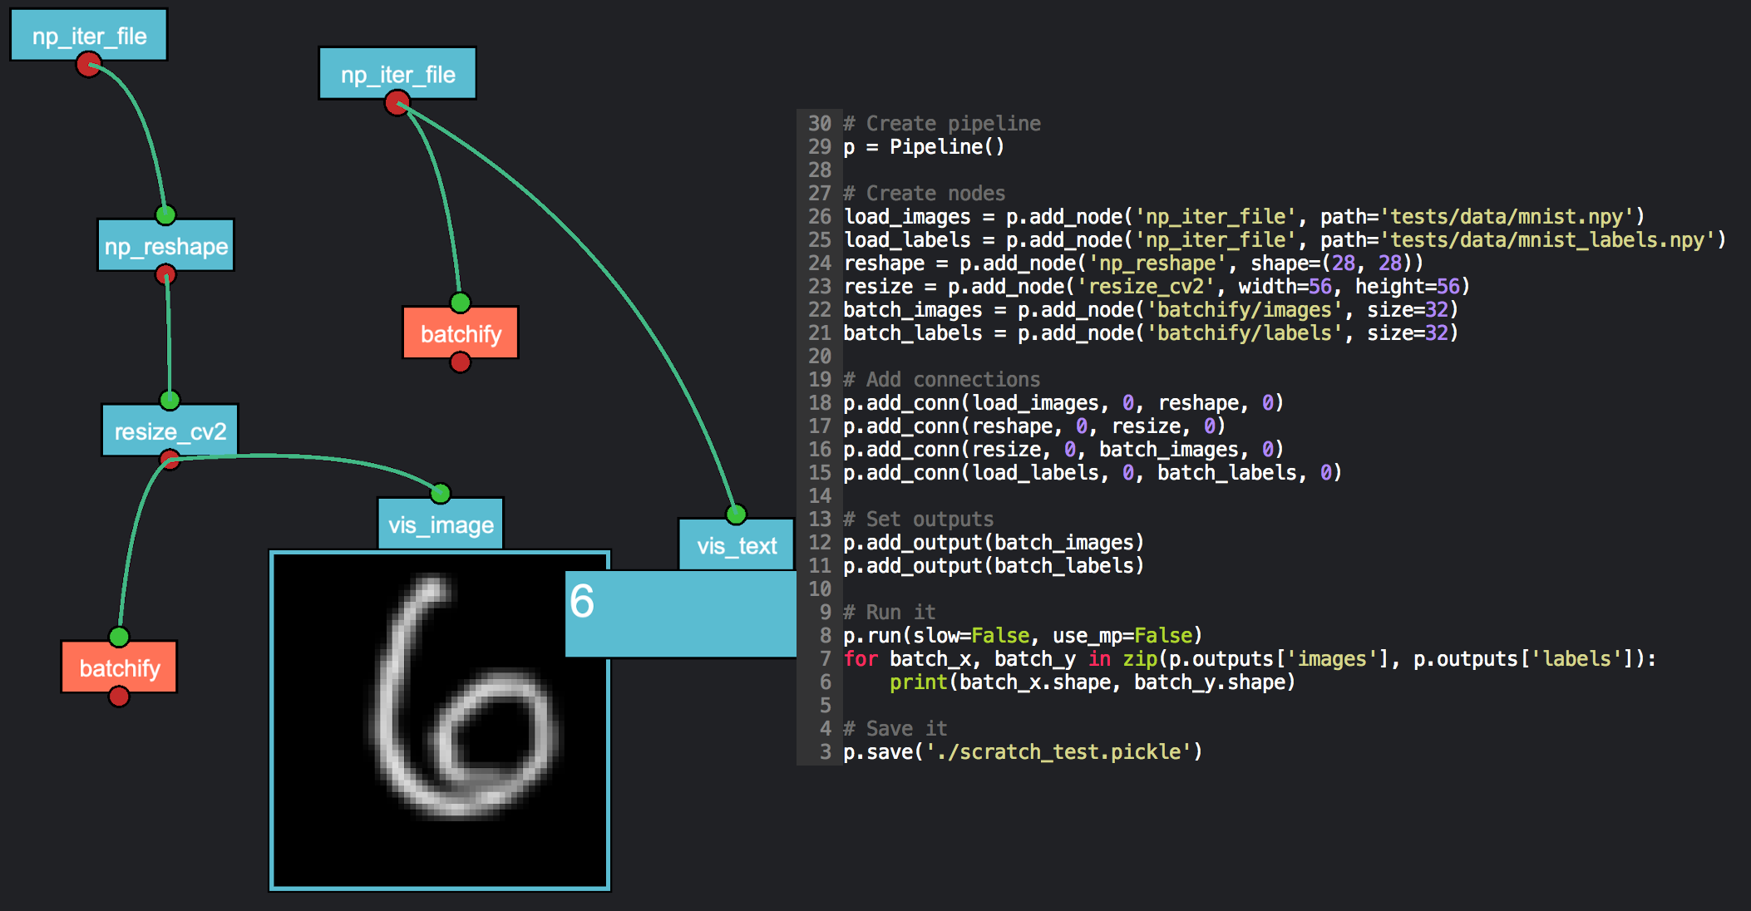Click green input port on vis_text node

736,515
